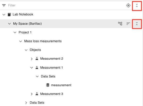Image resolution: width=143 pixels, height=106 pixels.
Task: Select the measurement data set
Action: (61, 85)
